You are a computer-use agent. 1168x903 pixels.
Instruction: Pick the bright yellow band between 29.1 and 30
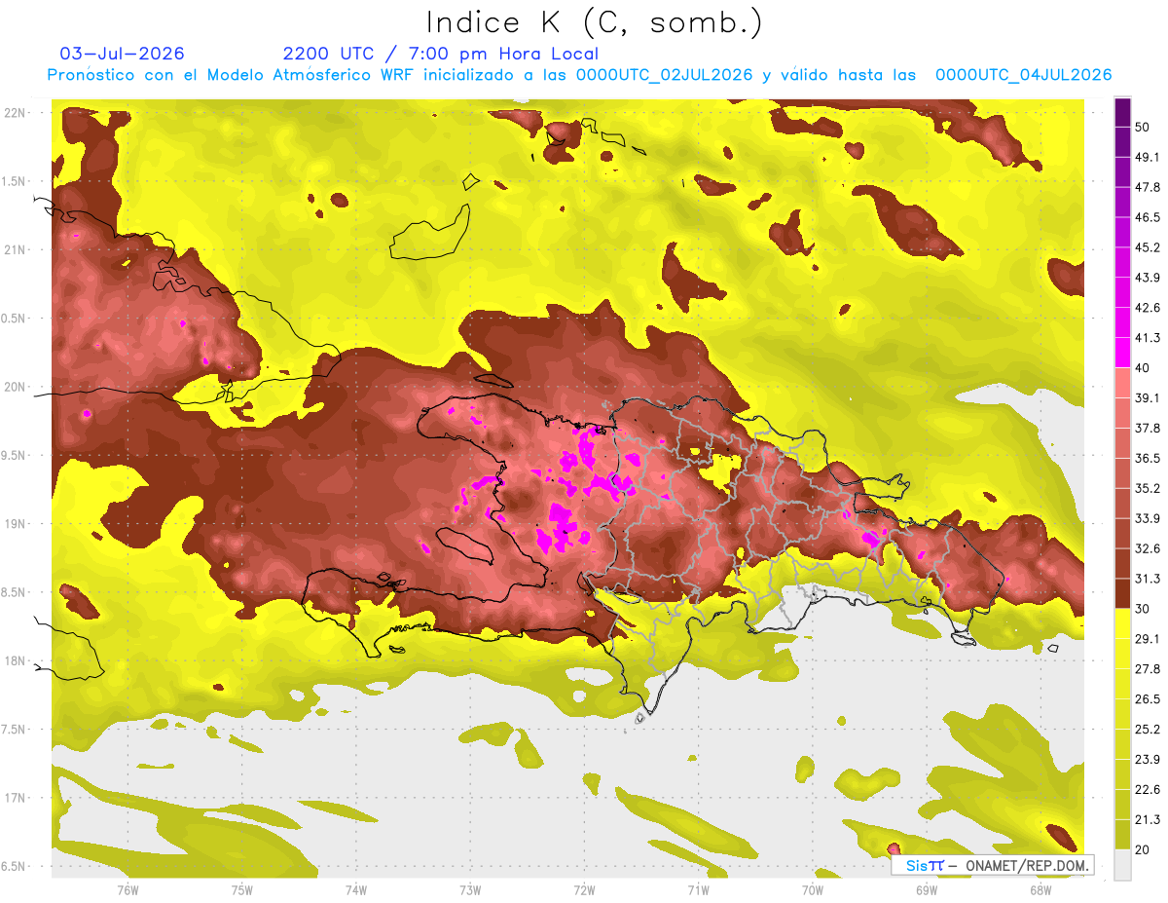1123,623
